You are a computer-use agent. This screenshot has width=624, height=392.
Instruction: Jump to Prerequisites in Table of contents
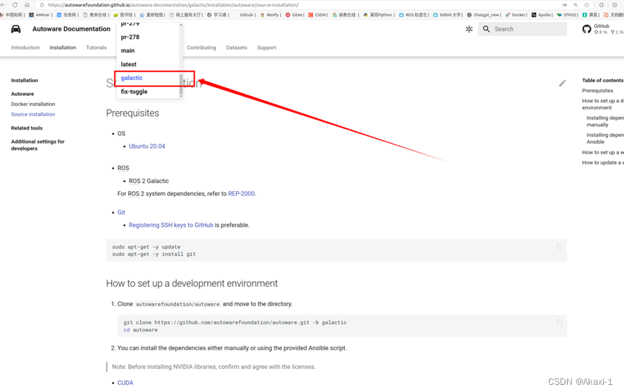[x=597, y=91]
